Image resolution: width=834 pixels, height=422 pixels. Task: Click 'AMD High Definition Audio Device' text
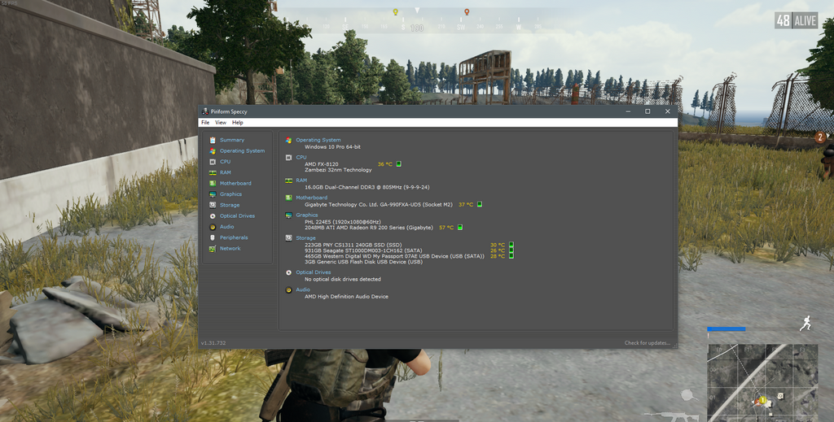coord(346,297)
